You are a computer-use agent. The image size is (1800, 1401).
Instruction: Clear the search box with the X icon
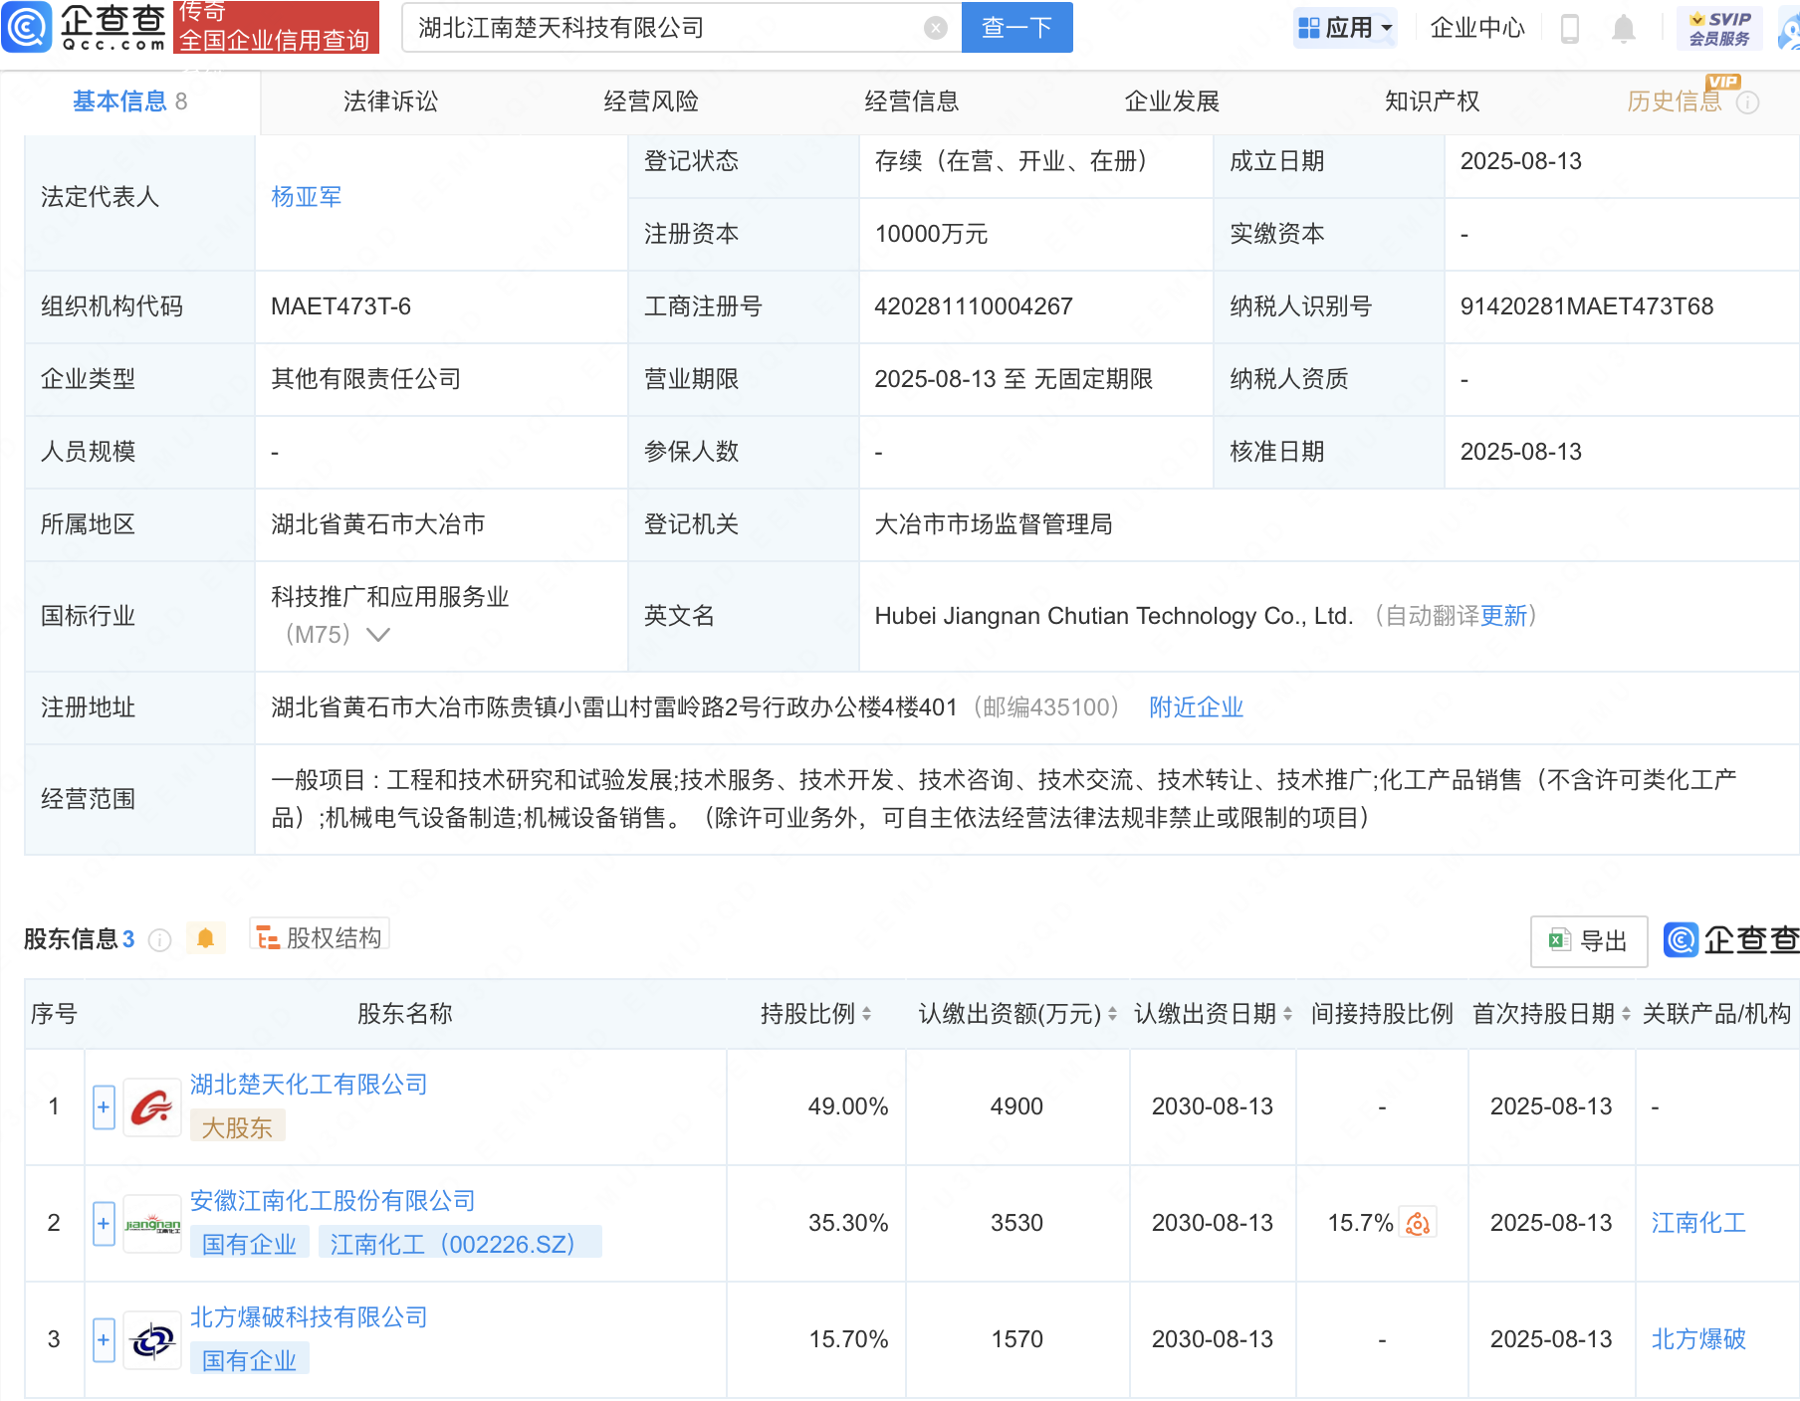point(935,28)
